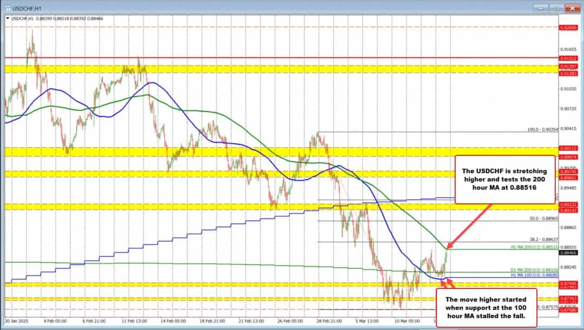Click the restore window icon
Viewport: 584px width, 330px height.
[x=556, y=8]
